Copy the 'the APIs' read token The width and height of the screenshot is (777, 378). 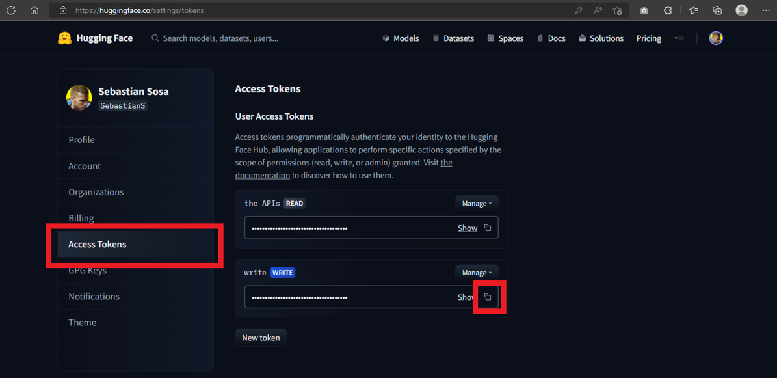click(x=488, y=228)
